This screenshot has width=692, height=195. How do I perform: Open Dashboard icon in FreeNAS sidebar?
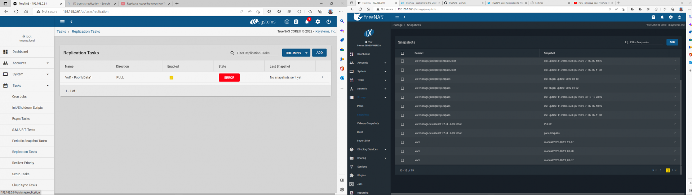pyautogui.click(x=352, y=54)
